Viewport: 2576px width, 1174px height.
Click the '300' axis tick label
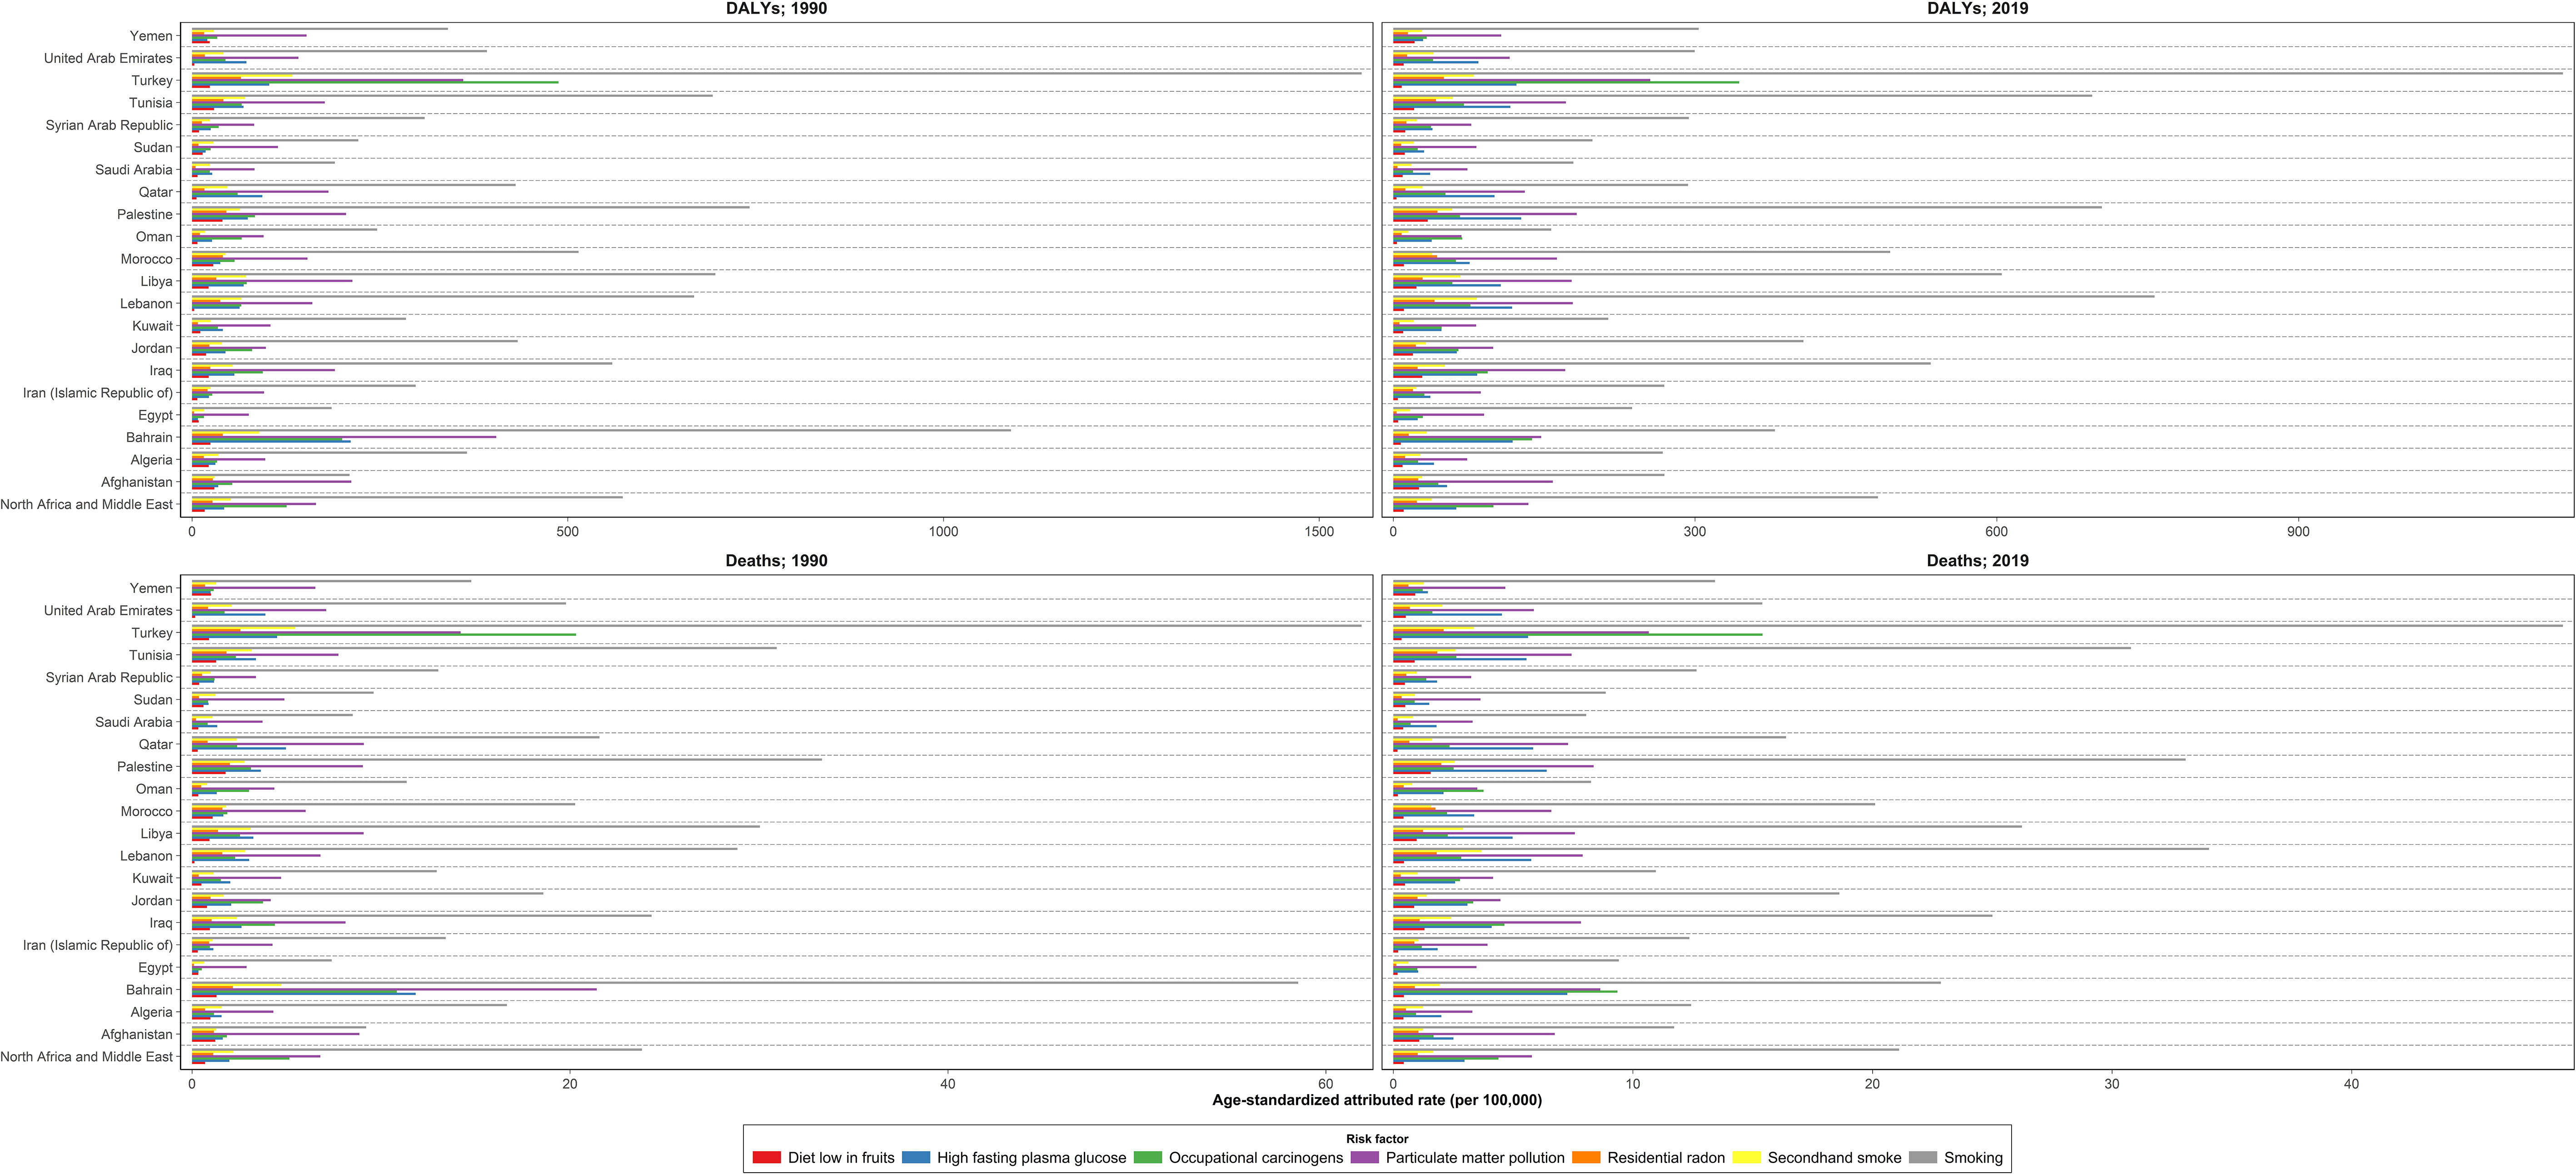[x=1695, y=532]
